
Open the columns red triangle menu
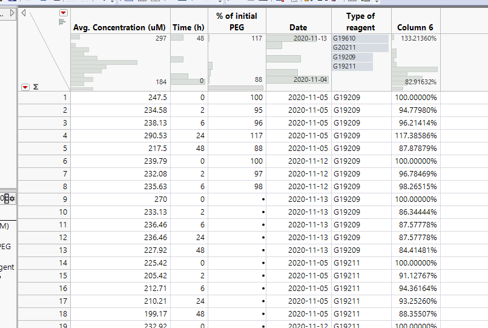(x=64, y=13)
